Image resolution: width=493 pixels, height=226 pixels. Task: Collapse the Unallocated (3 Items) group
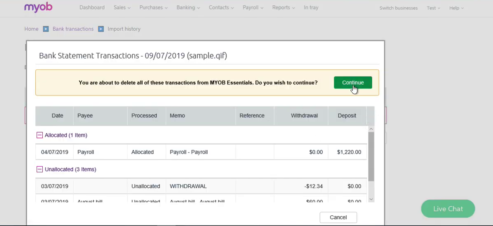point(39,169)
